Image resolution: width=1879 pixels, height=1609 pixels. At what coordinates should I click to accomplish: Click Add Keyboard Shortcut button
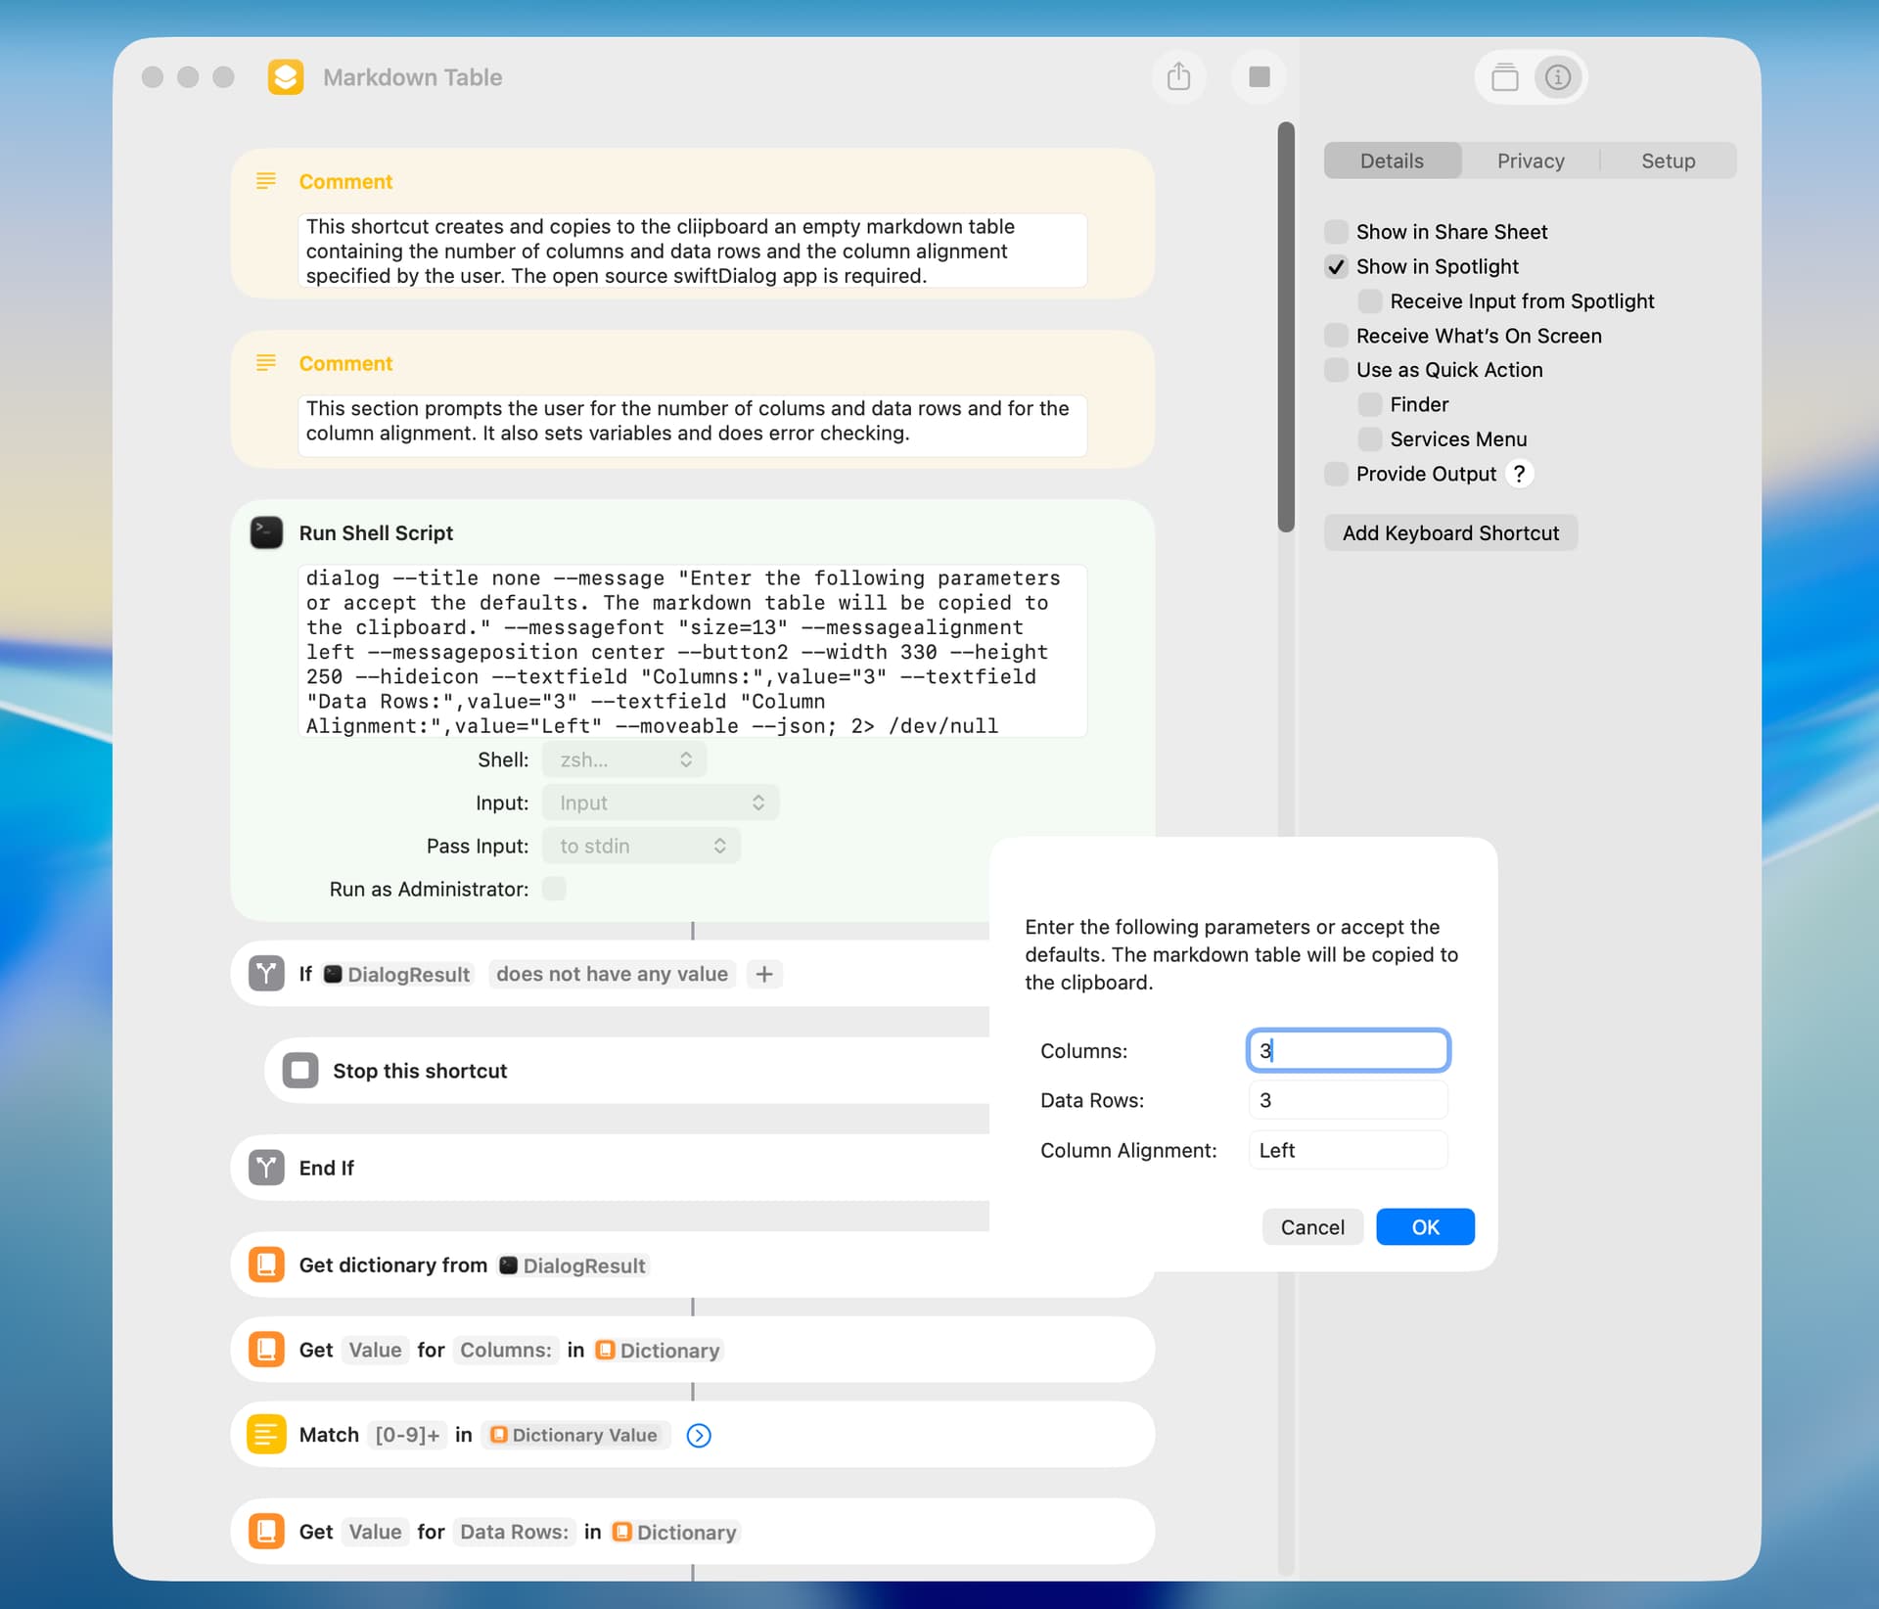point(1449,532)
